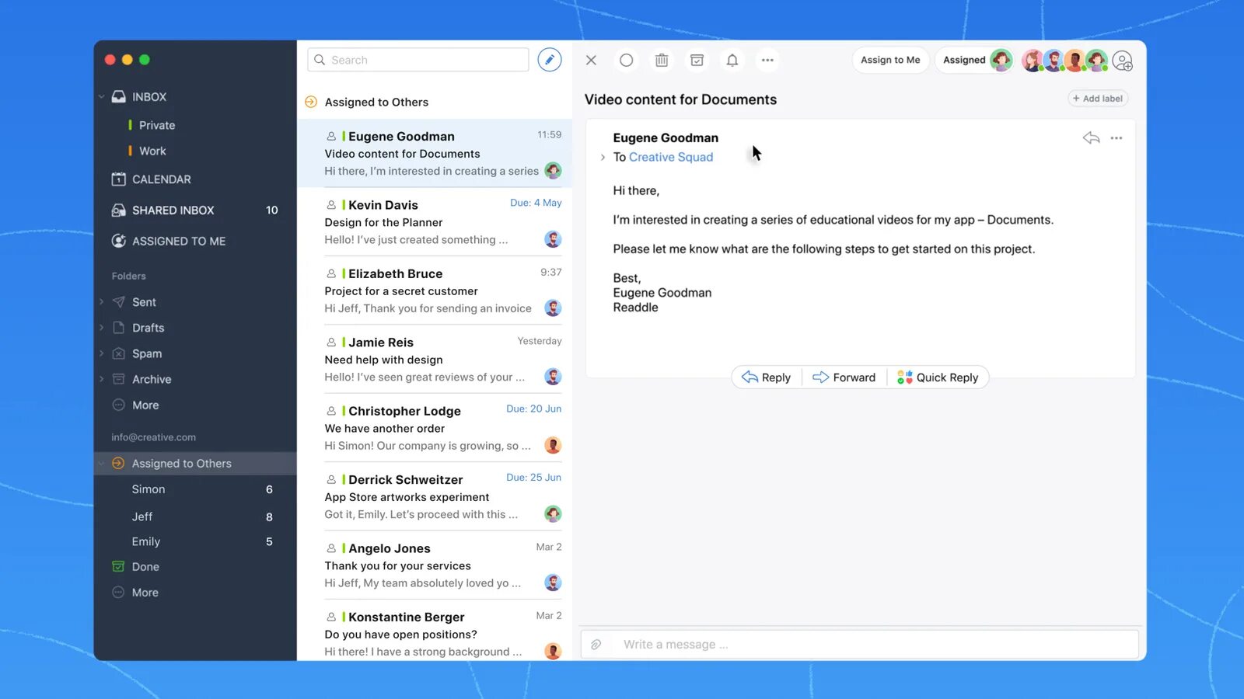This screenshot has width=1244, height=699.
Task: Expand the Spam folder chevron
Action: pos(101,353)
